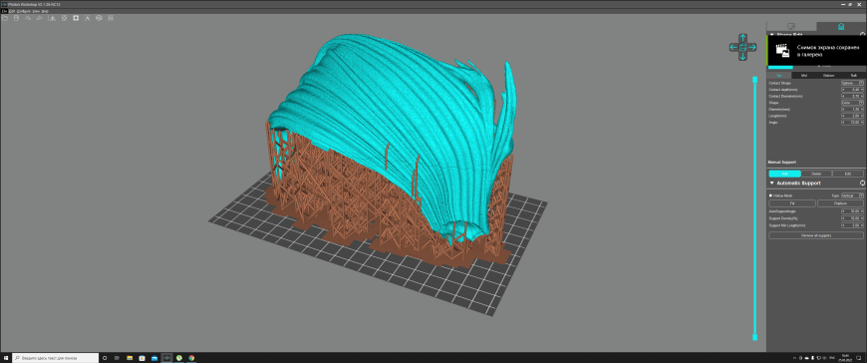
Task: Open the Edit menu
Action: click(x=12, y=11)
